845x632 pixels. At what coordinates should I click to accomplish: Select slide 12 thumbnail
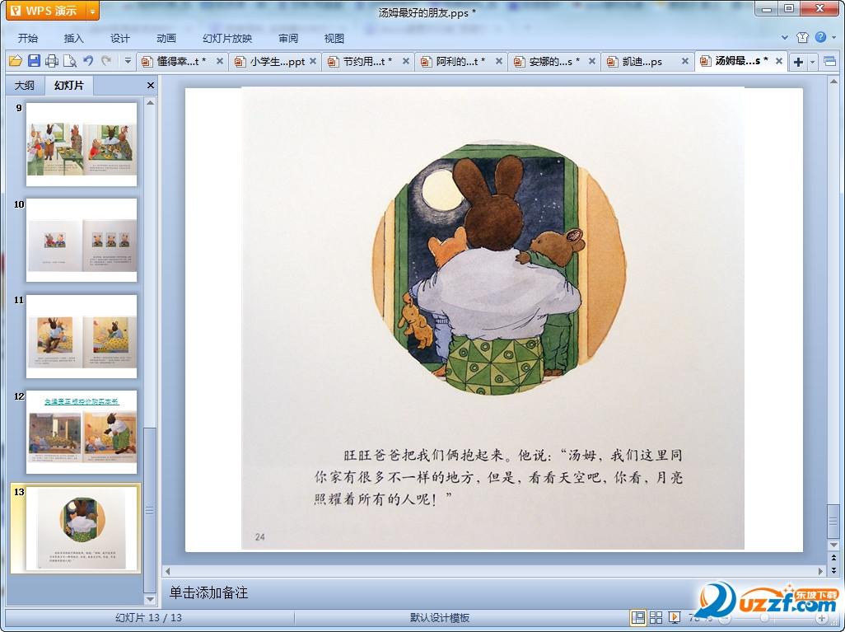pyautogui.click(x=82, y=433)
